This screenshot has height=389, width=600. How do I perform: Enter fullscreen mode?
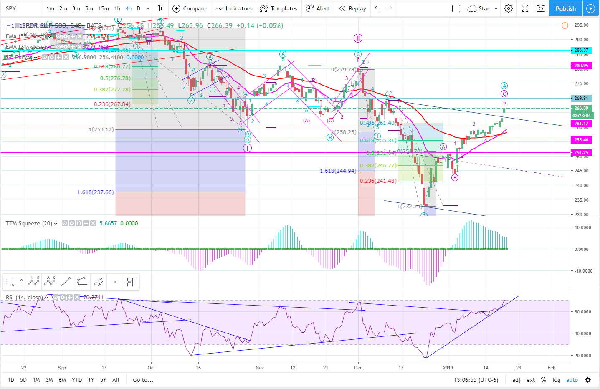[x=525, y=8]
